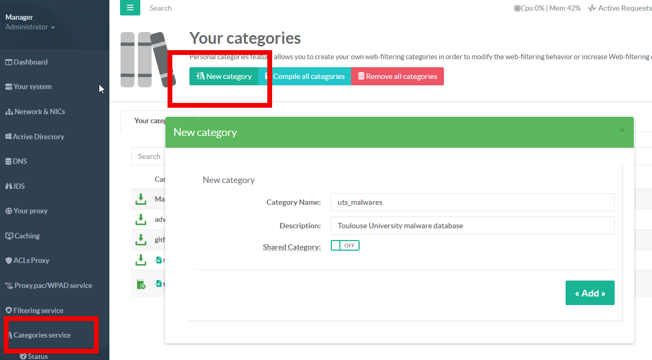Open the Dashboard menu item
Screen dimensions: 652x360
tap(30, 62)
